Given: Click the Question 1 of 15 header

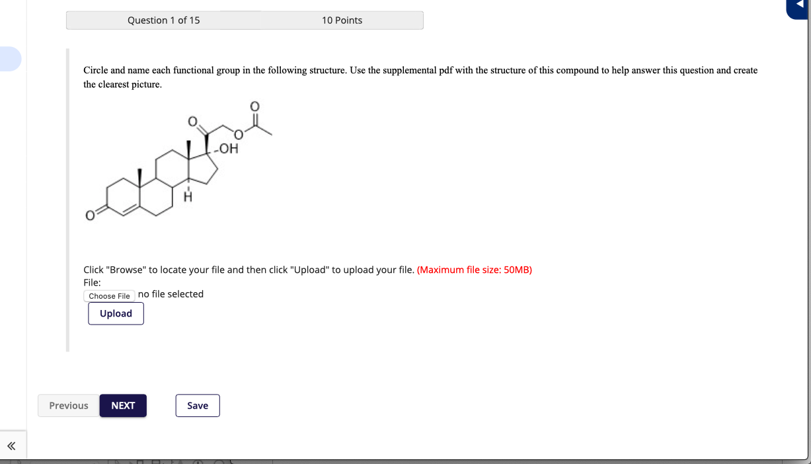Looking at the screenshot, I should (x=163, y=20).
